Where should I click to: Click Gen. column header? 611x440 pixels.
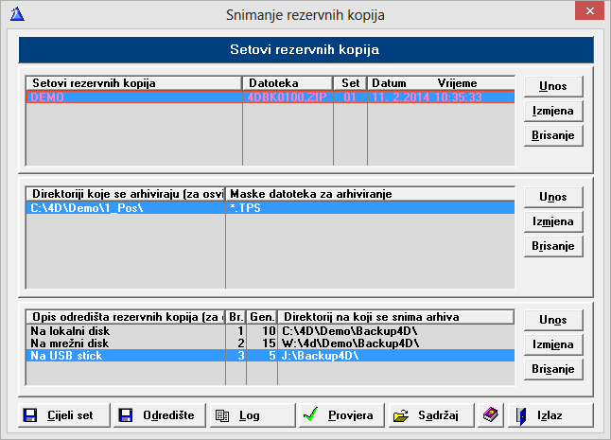(x=262, y=317)
